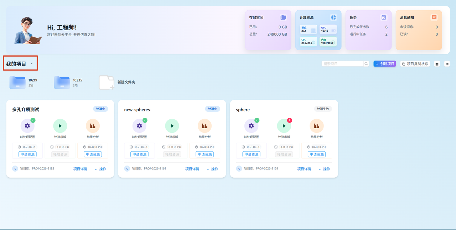Expand 操作 menu on sphere card
The width and height of the screenshot is (456, 230).
[x=325, y=169]
